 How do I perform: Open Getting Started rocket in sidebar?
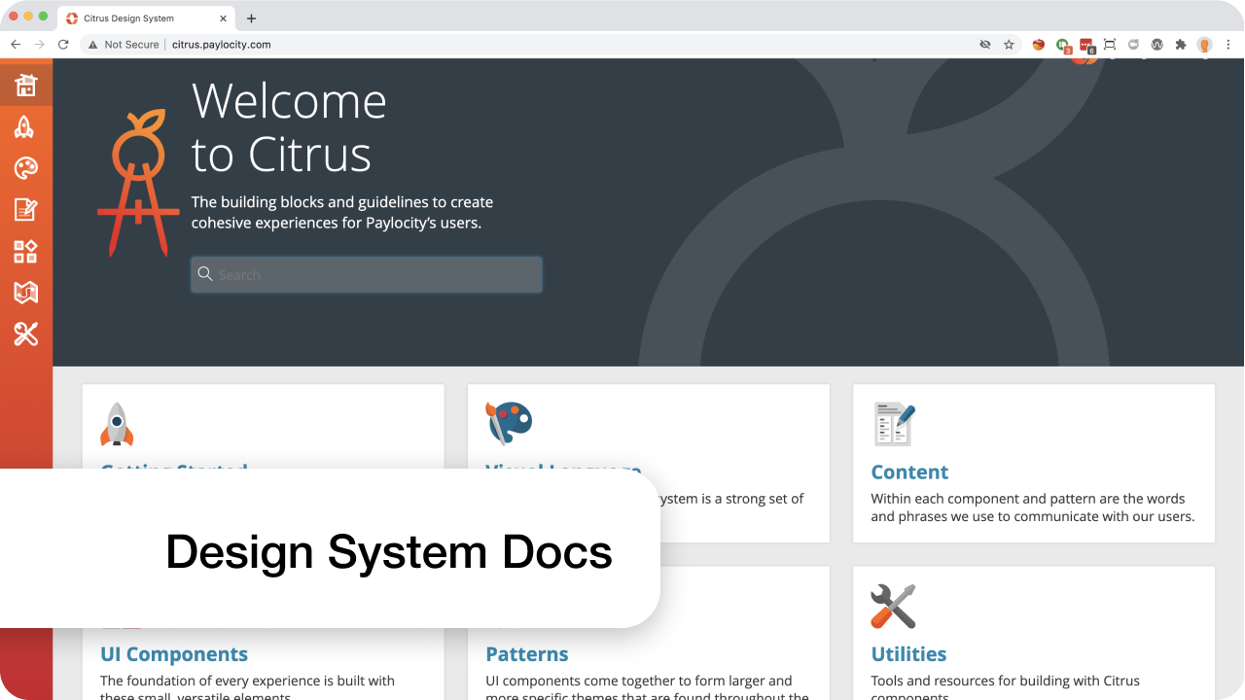point(25,127)
